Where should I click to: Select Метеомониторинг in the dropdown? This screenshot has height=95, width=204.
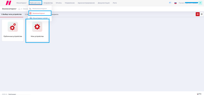pos(40,9)
